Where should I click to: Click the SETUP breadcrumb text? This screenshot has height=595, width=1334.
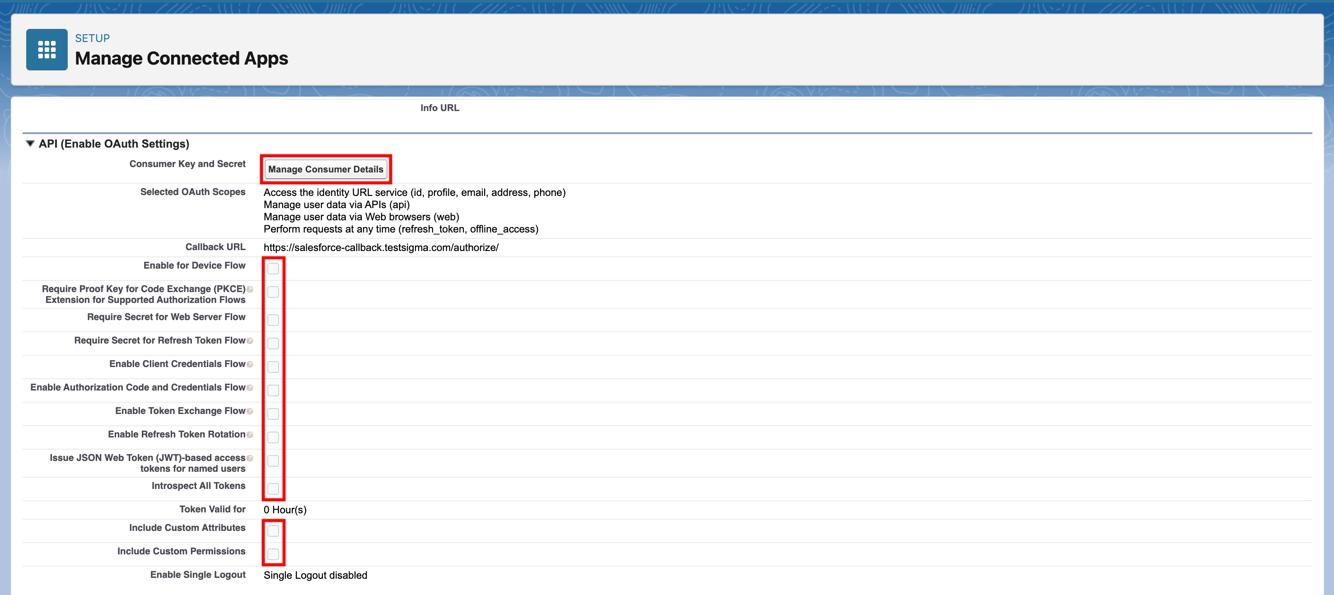[92, 38]
